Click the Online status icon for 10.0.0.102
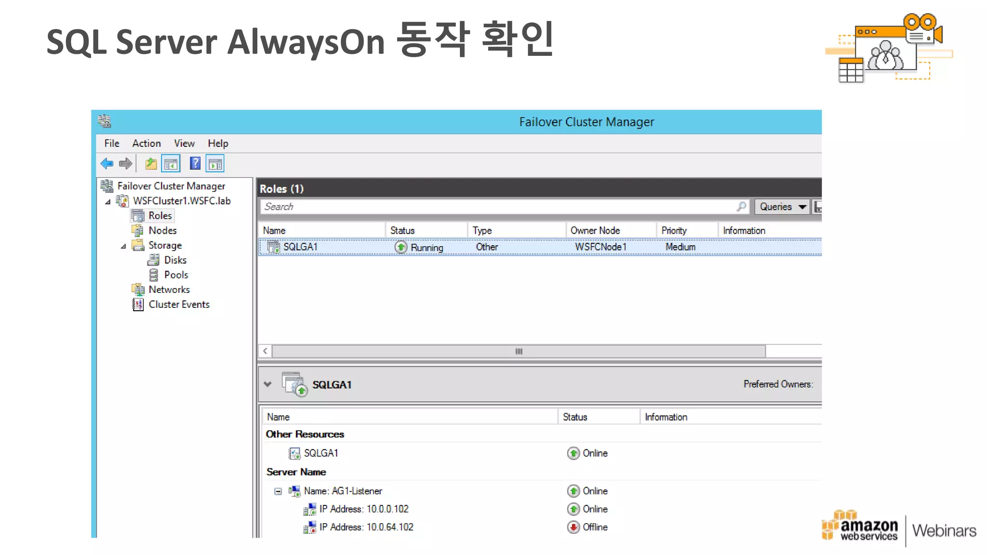The height and width of the screenshot is (555, 987). coord(573,509)
